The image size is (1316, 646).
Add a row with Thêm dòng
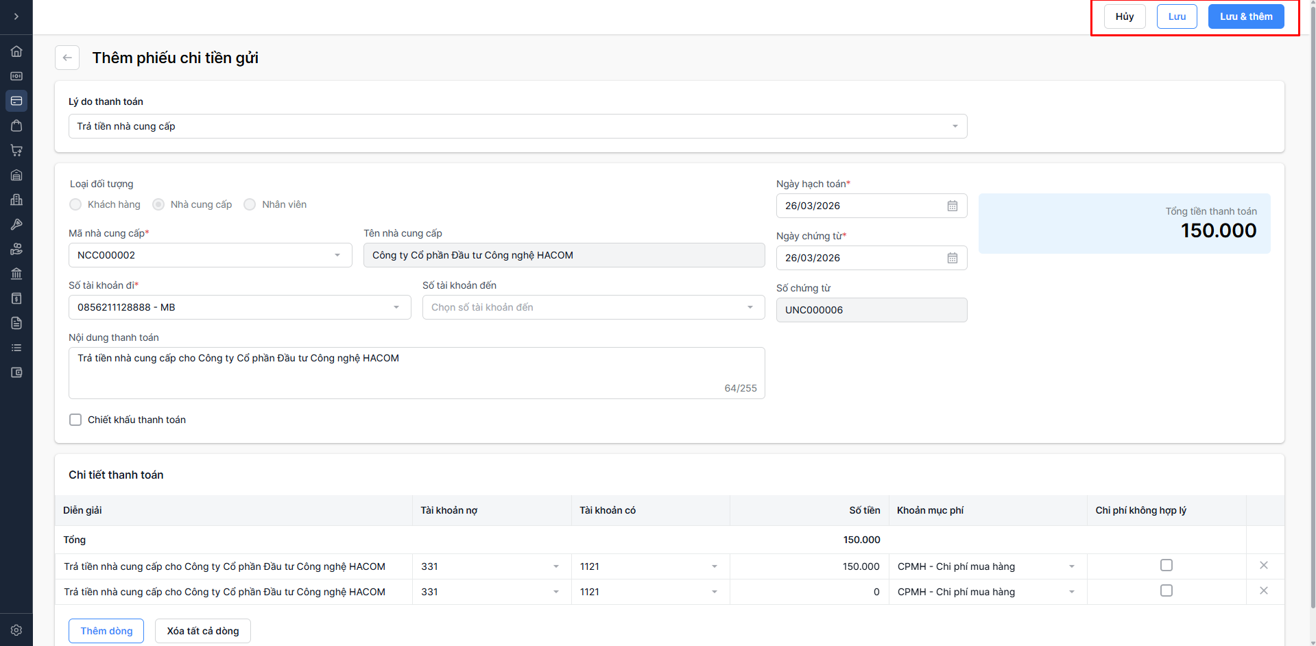[106, 631]
